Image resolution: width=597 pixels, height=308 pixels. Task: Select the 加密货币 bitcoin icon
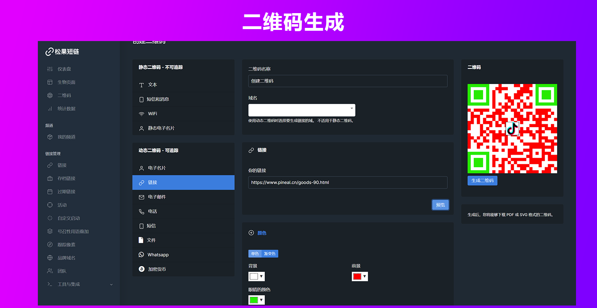(141, 269)
